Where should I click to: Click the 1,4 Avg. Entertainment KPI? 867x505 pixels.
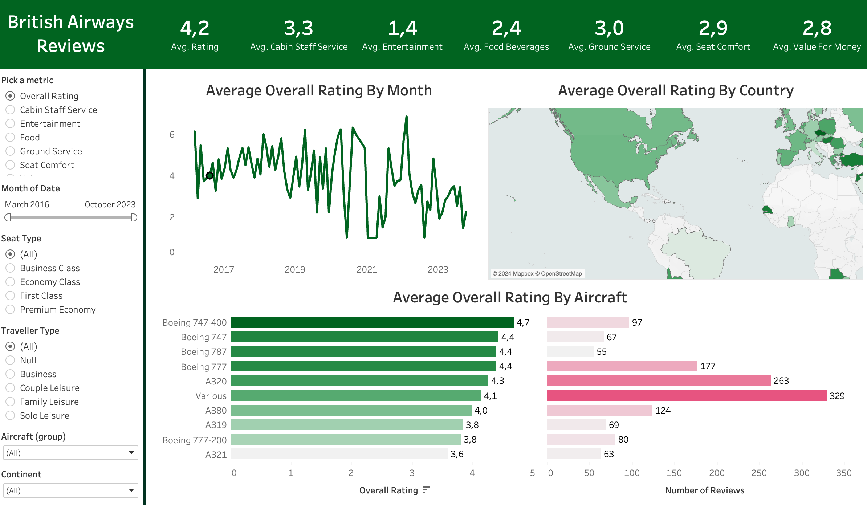(x=402, y=35)
